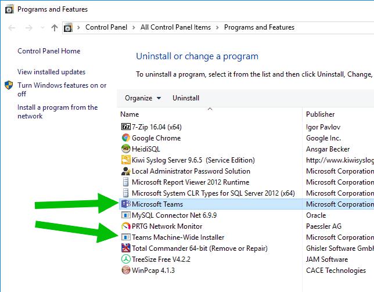Select Local Administrator Password Solution entry
Viewport: 374px width, 292px height.
pyautogui.click(x=191, y=171)
